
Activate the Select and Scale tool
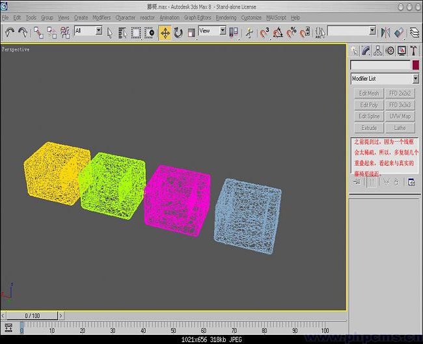pyautogui.click(x=191, y=33)
